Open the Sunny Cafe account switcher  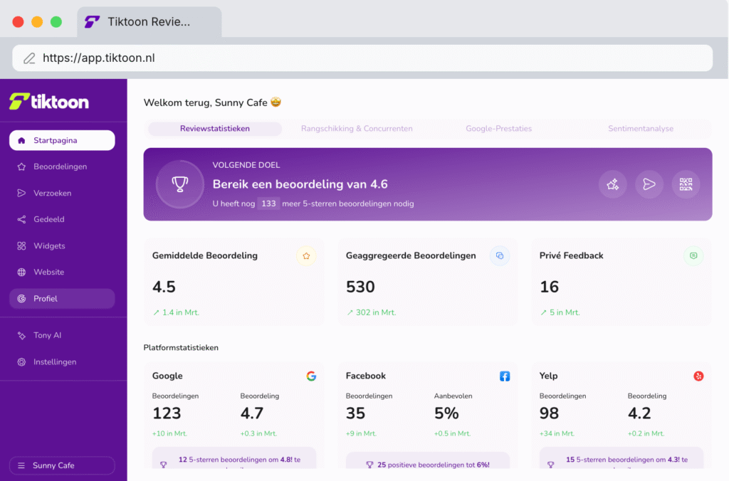pos(62,465)
